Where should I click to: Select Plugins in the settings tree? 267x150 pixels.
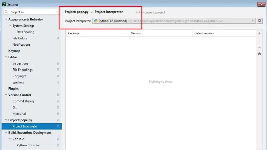point(13,89)
